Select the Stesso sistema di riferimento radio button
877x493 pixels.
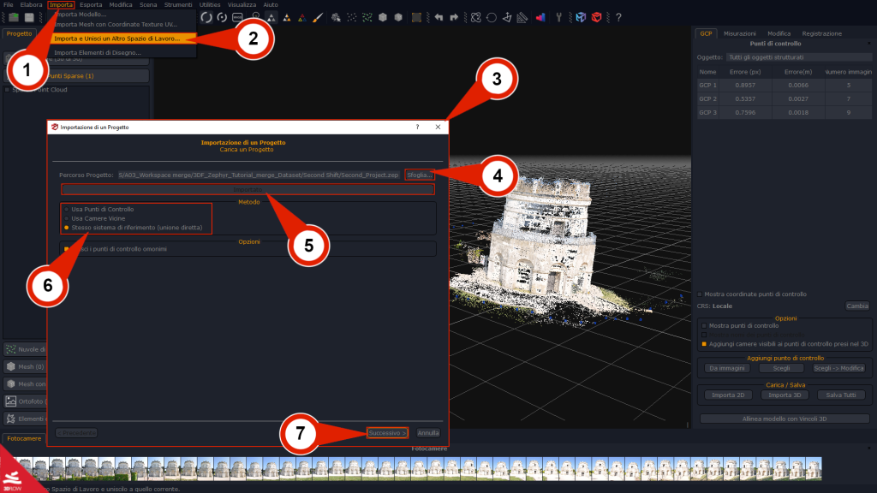coord(67,227)
